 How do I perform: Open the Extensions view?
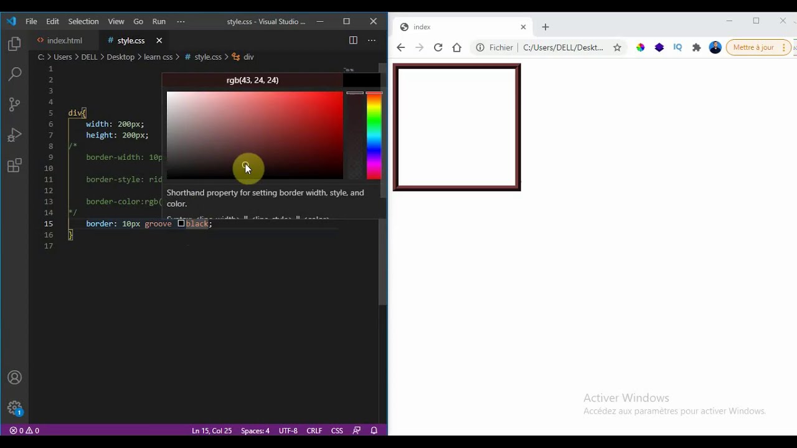click(x=14, y=166)
